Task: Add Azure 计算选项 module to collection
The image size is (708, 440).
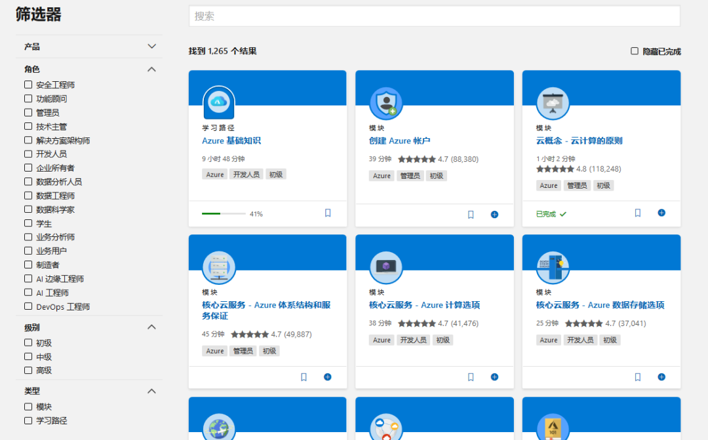Action: click(x=494, y=377)
